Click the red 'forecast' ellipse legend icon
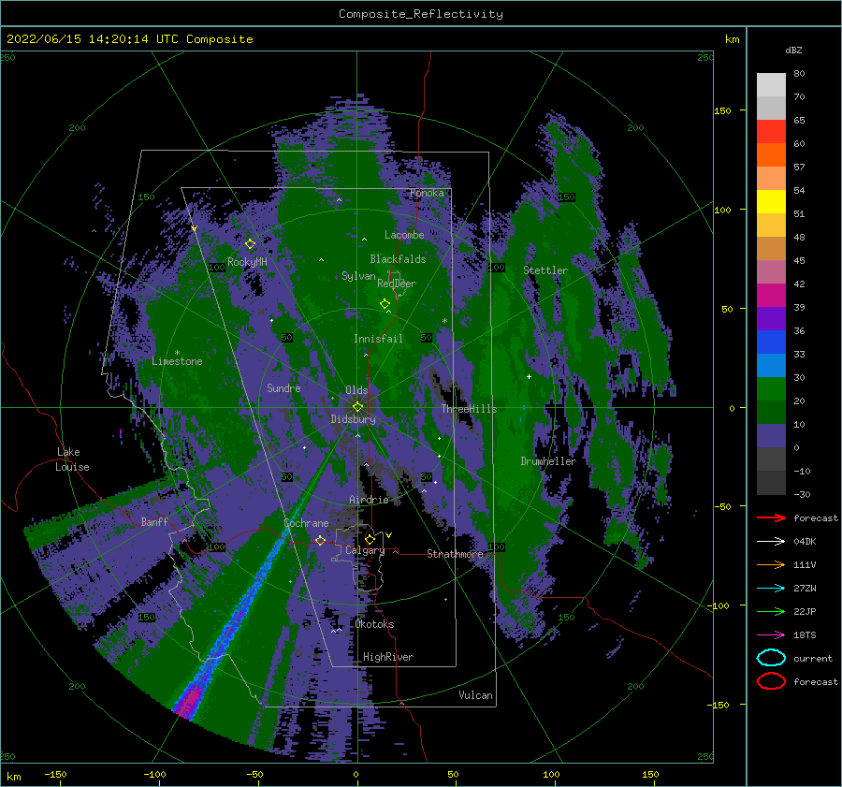 click(x=771, y=681)
